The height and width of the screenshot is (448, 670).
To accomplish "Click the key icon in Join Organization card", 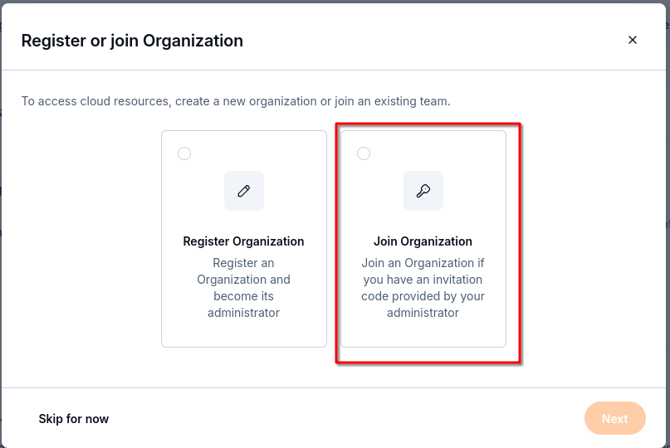I will tap(423, 191).
